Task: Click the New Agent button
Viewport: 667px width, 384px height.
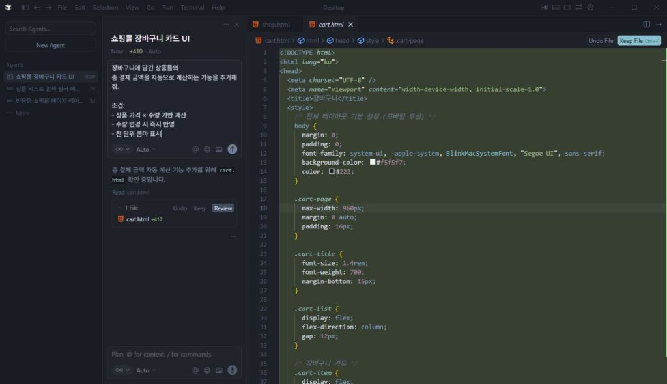Action: 51,46
